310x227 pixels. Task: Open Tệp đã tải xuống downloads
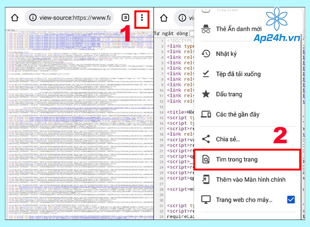pyautogui.click(x=238, y=74)
